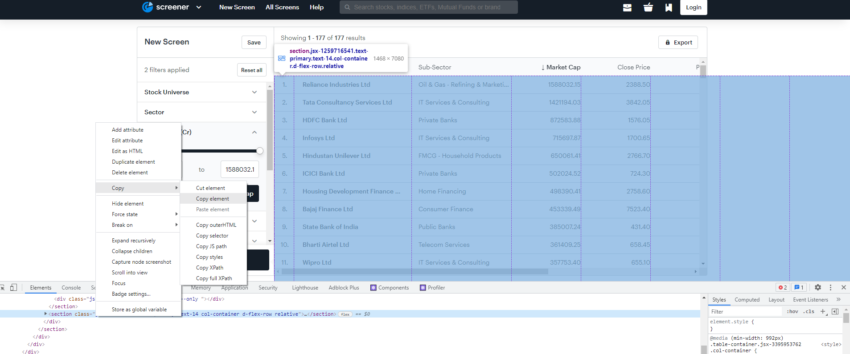Open the basket icon in the top bar
The width and height of the screenshot is (850, 354).
pyautogui.click(x=648, y=7)
